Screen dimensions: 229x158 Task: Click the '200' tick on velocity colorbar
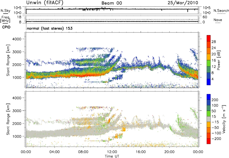(215, 100)
